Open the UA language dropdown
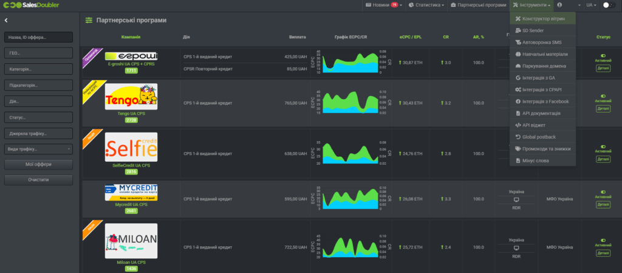Viewport: 622px width, 273px height. pyautogui.click(x=591, y=5)
